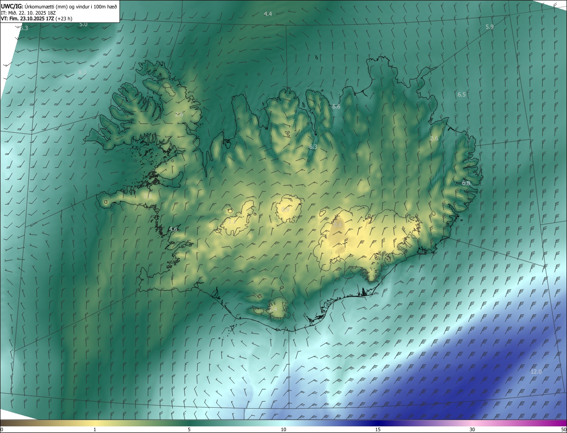Pick the 6.6 value label on the map

(336, 107)
